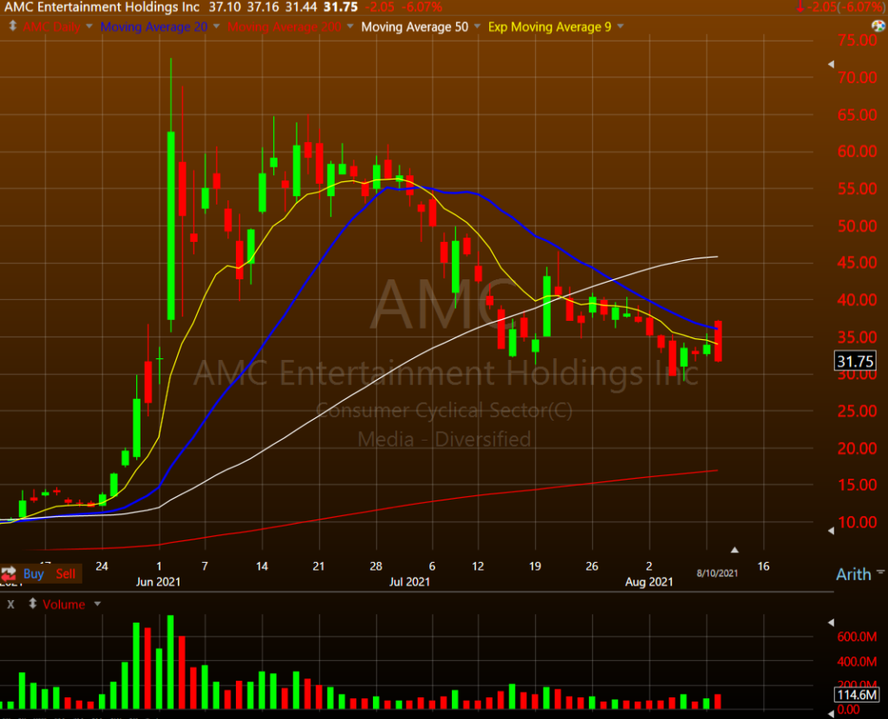Select the Moving Average 50 label
Image resolution: width=888 pixels, height=719 pixels.
point(415,27)
